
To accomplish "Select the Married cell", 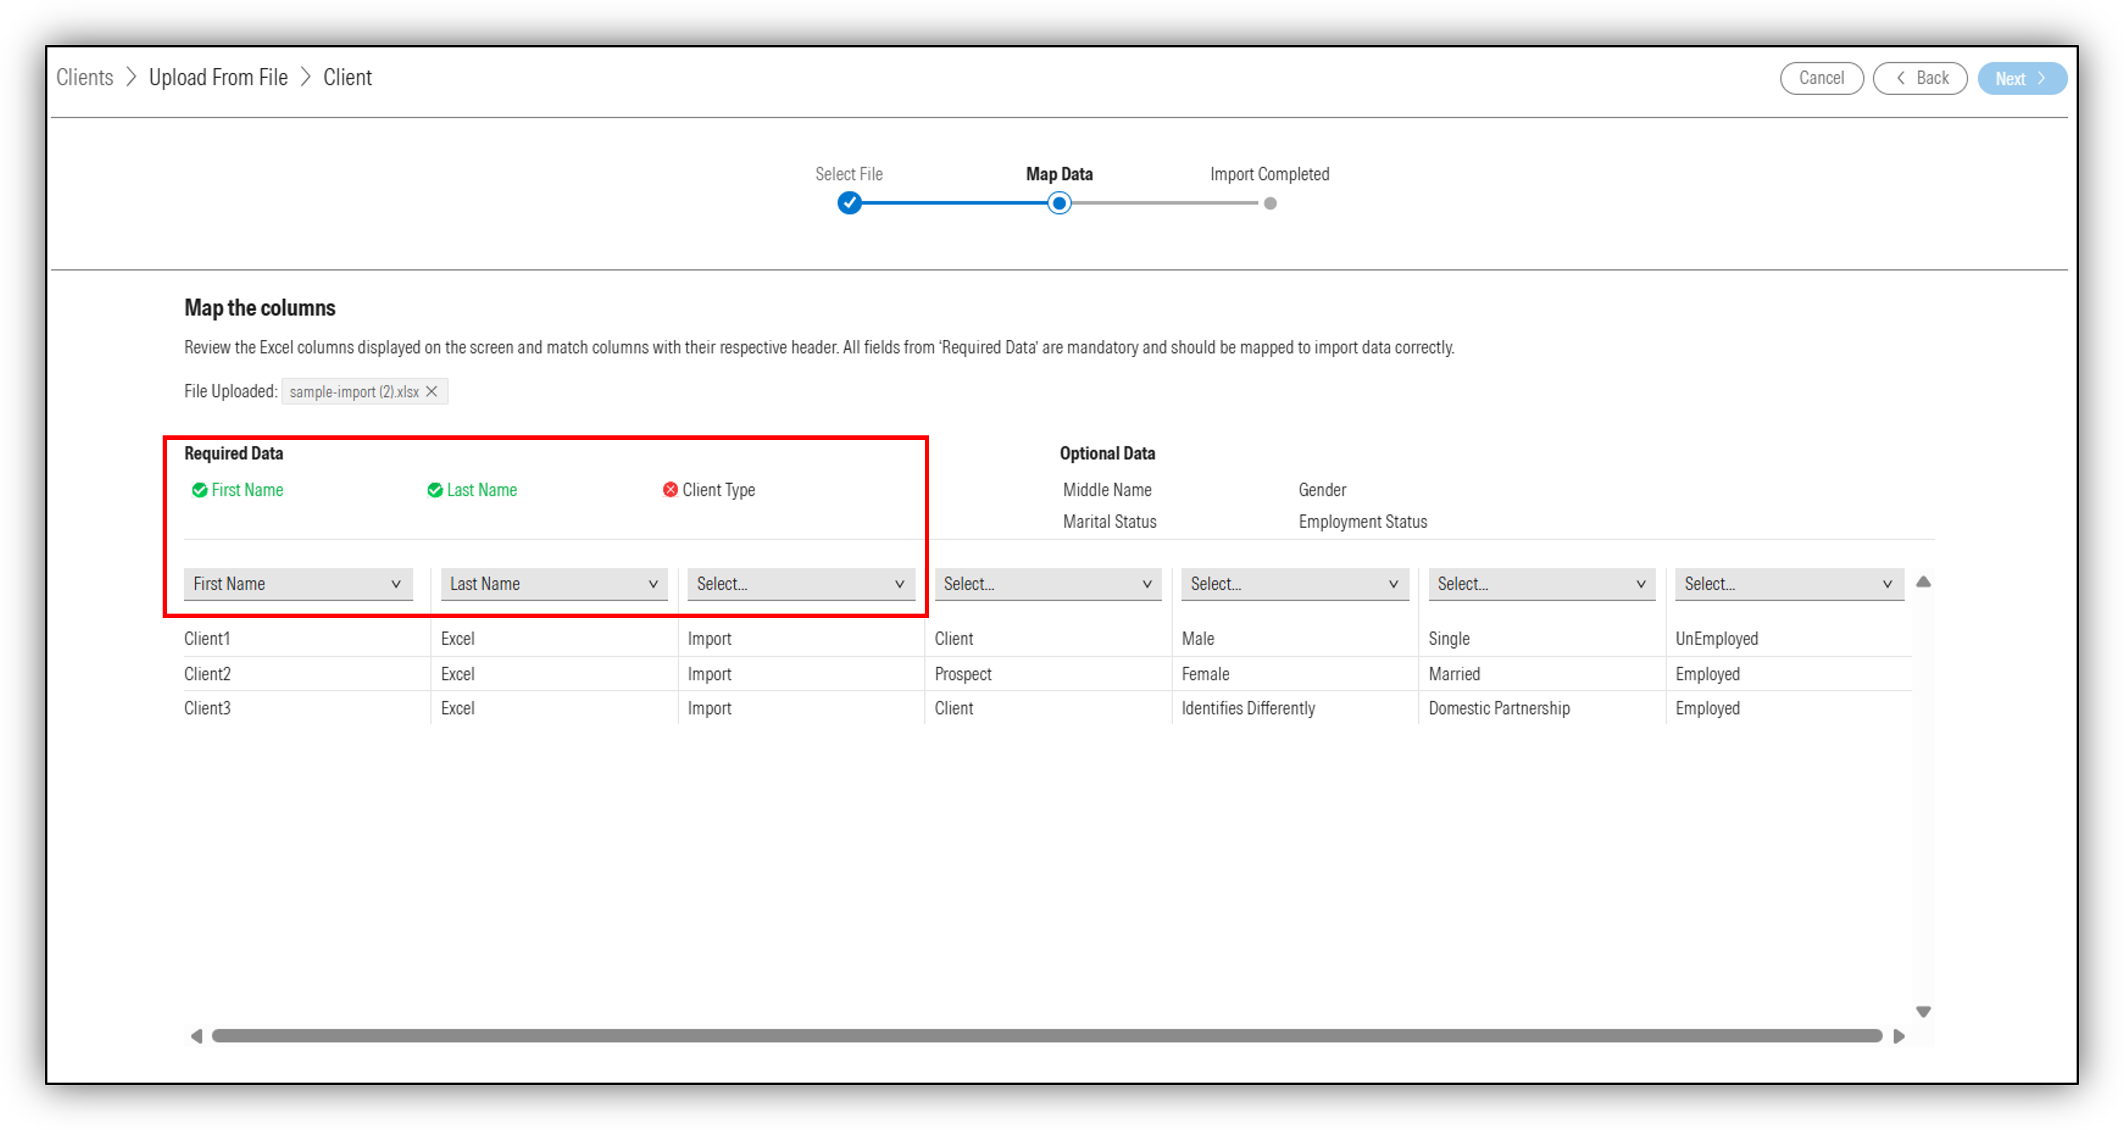I will (x=1455, y=674).
